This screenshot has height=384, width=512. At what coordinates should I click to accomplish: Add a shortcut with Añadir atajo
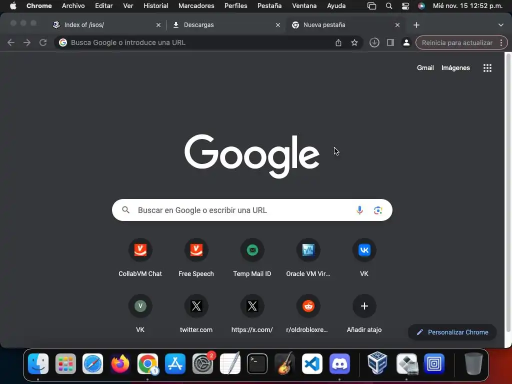(x=364, y=314)
